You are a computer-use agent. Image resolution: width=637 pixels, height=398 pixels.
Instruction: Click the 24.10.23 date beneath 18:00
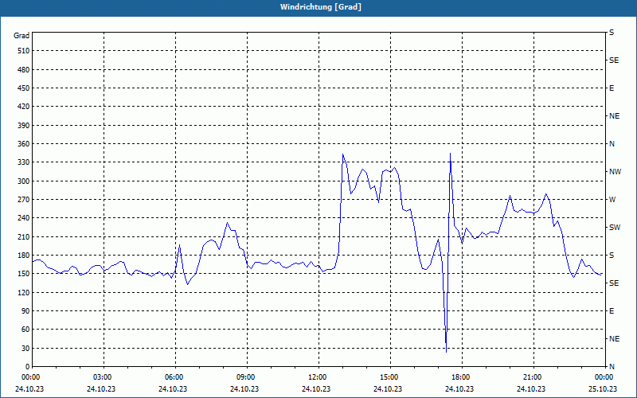point(459,388)
